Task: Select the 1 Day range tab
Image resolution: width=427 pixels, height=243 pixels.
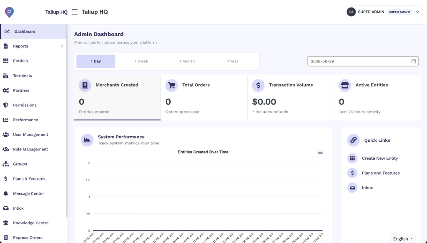Action: (96, 61)
